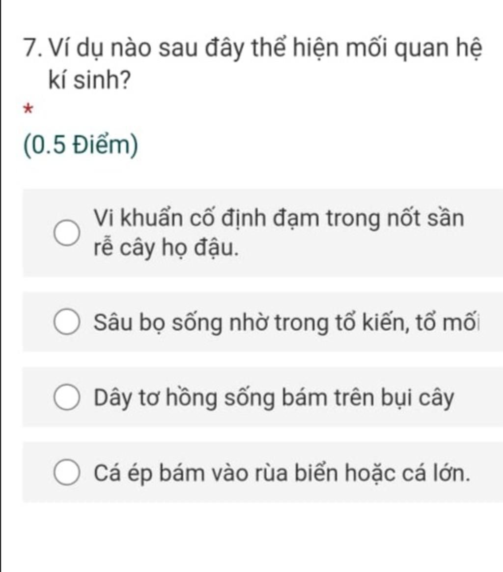Click the question 7 heading text
The image size is (503, 572).
(x=253, y=63)
